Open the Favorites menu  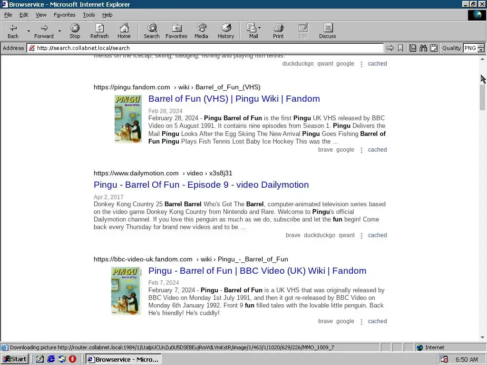[x=64, y=15]
